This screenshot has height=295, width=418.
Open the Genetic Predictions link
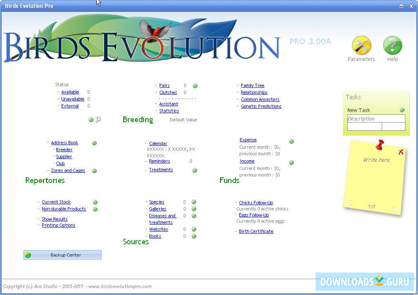[261, 106]
